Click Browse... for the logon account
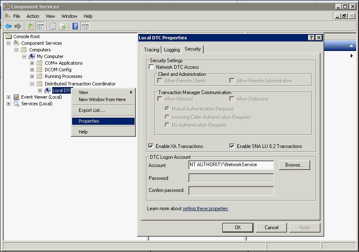The width and height of the screenshot is (359, 252). (x=294, y=165)
